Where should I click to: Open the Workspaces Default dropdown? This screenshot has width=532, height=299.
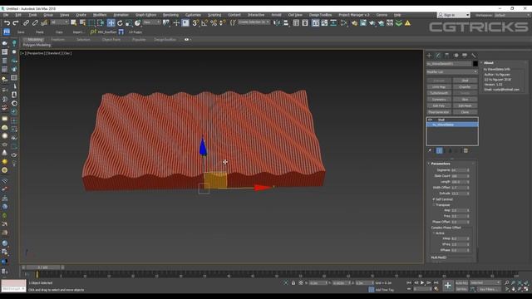512,15
